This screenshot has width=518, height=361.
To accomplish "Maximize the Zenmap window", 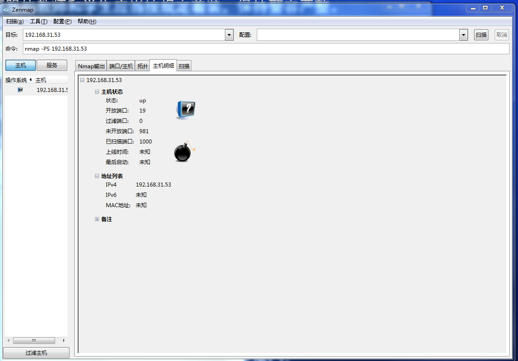I will (485, 8).
